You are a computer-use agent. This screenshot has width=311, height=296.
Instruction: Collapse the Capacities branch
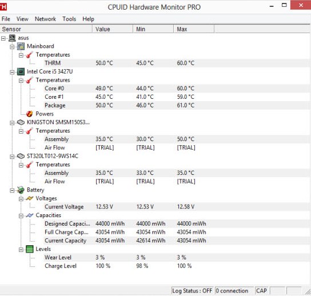pyautogui.click(x=21, y=216)
